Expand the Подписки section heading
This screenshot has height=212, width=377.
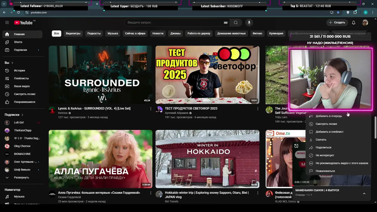(x=14, y=115)
